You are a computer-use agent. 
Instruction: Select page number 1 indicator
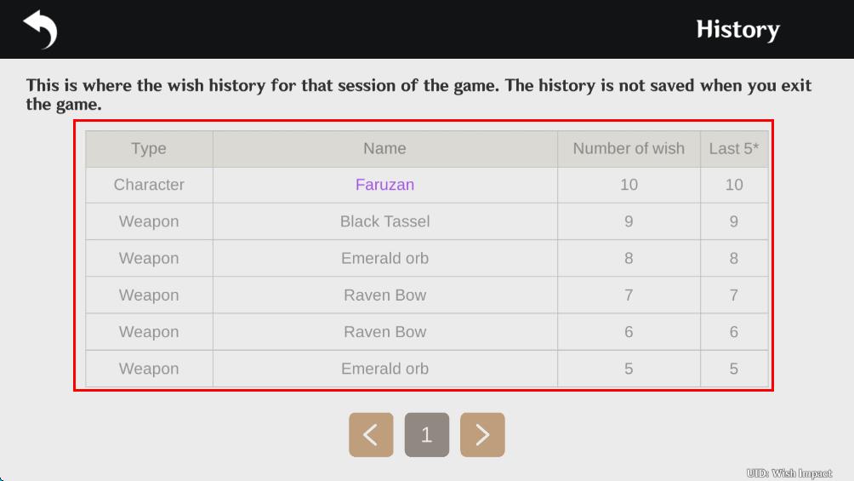pyautogui.click(x=426, y=435)
